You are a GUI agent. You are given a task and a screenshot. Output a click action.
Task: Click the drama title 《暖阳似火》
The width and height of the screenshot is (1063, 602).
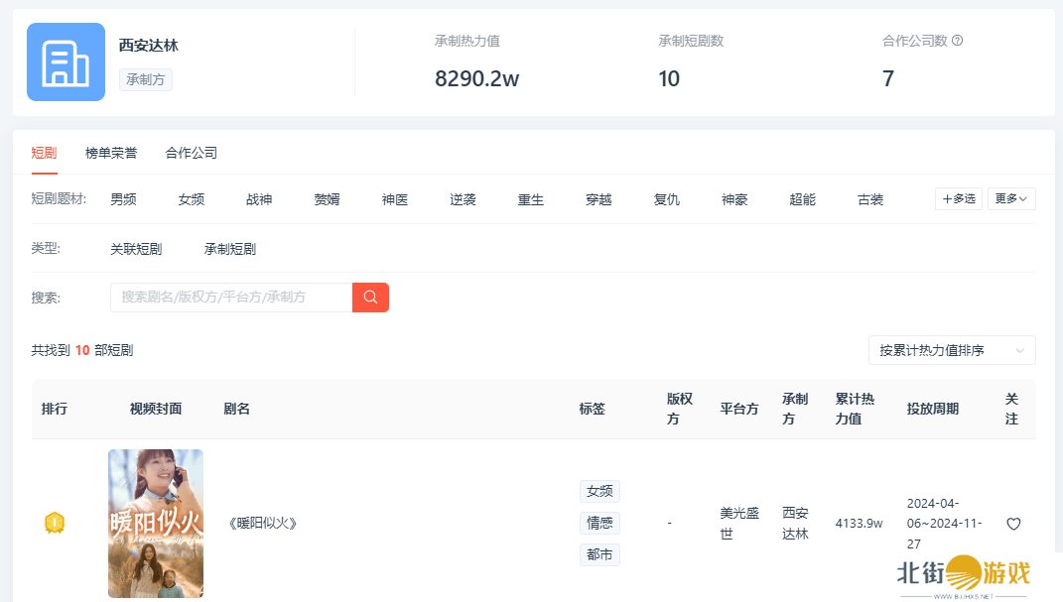pyautogui.click(x=263, y=524)
